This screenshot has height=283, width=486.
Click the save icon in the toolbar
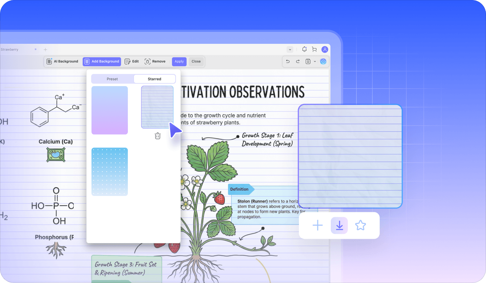[x=308, y=62]
